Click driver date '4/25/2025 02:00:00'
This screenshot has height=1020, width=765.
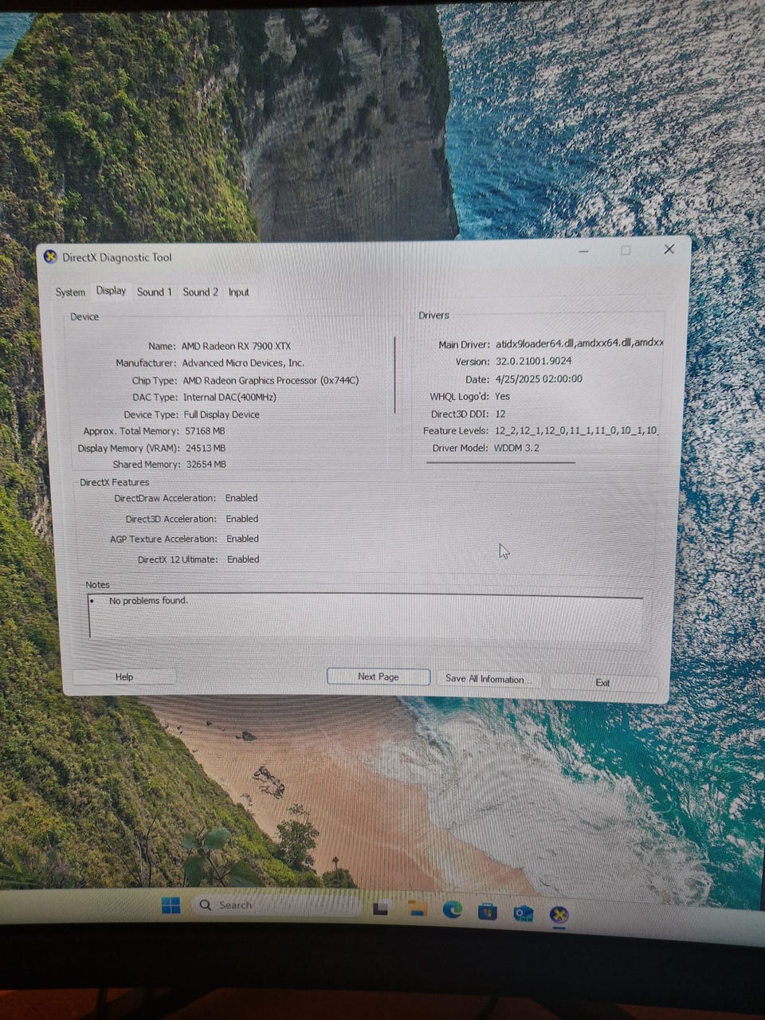(x=539, y=379)
